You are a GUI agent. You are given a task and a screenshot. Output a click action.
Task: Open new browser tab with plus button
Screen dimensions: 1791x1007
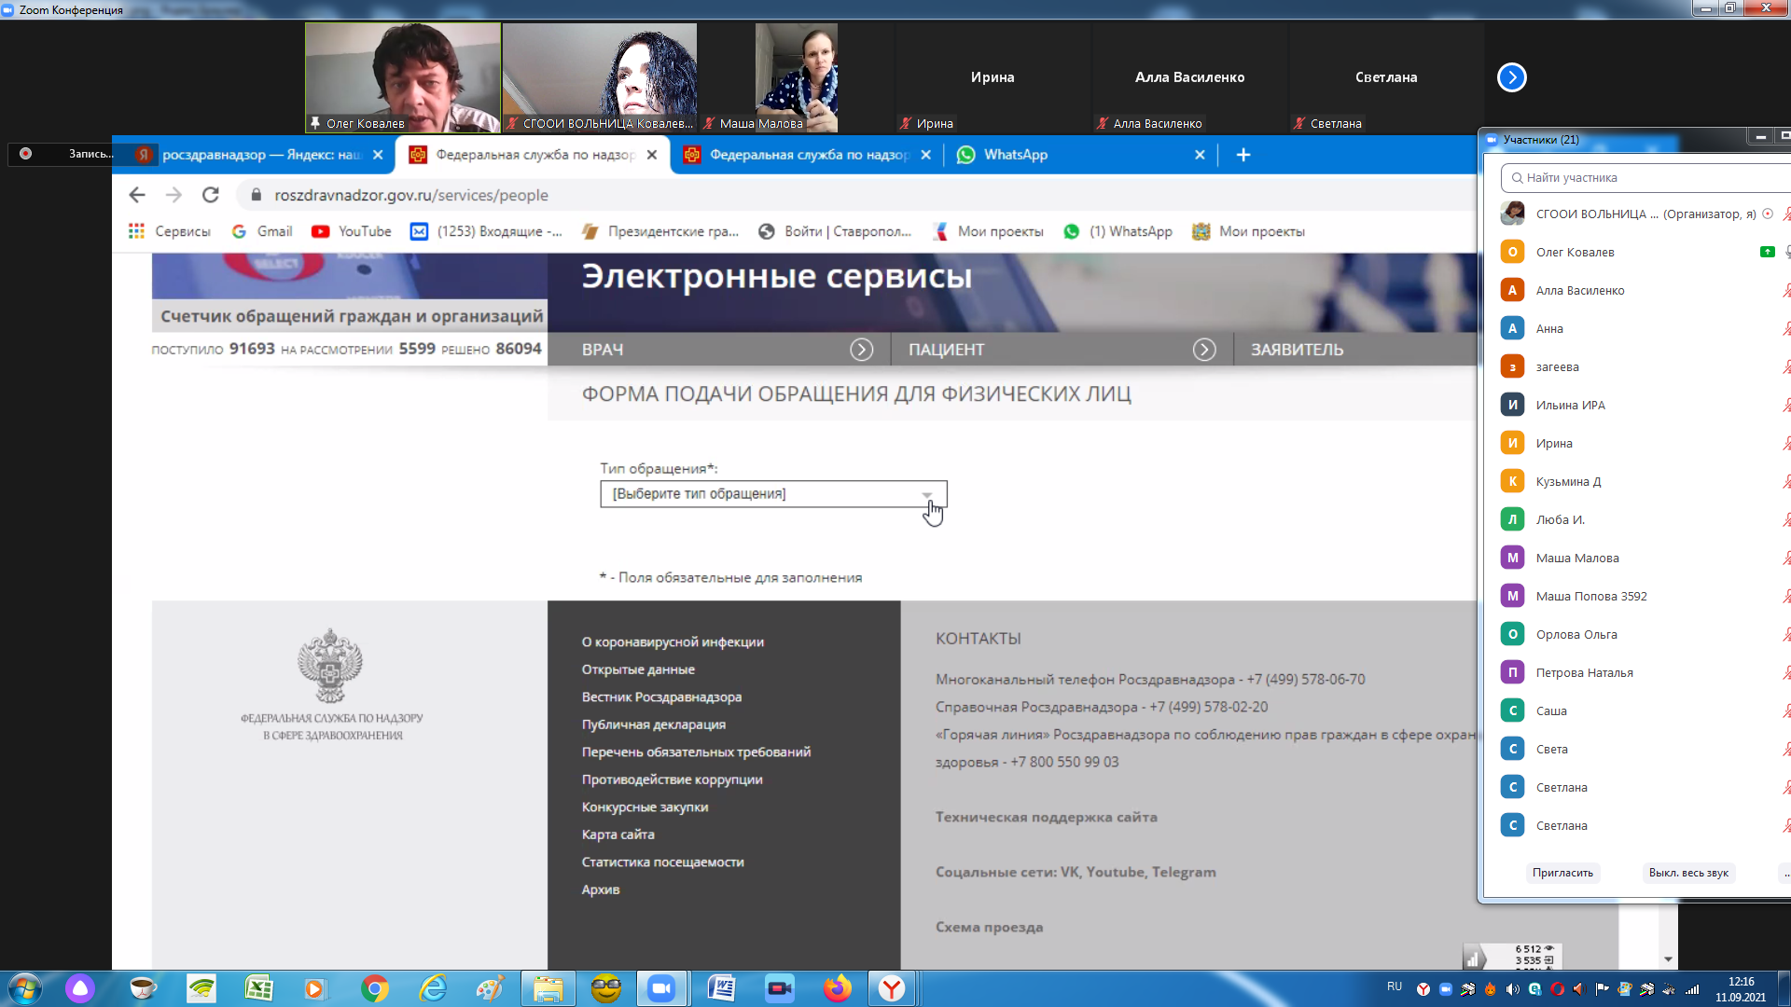[x=1243, y=155]
